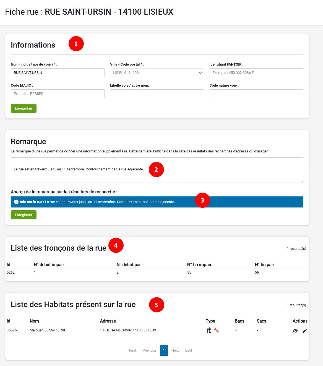The image size is (323, 366).
Task: Select the Libellé voie / autre nom field
Action: tap(157, 94)
